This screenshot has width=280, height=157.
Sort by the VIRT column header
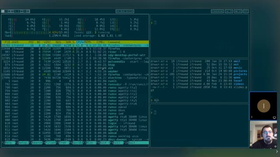click(47, 42)
